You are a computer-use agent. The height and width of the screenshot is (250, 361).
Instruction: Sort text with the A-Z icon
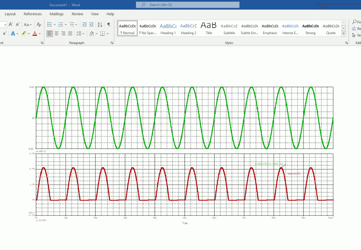coord(100,24)
